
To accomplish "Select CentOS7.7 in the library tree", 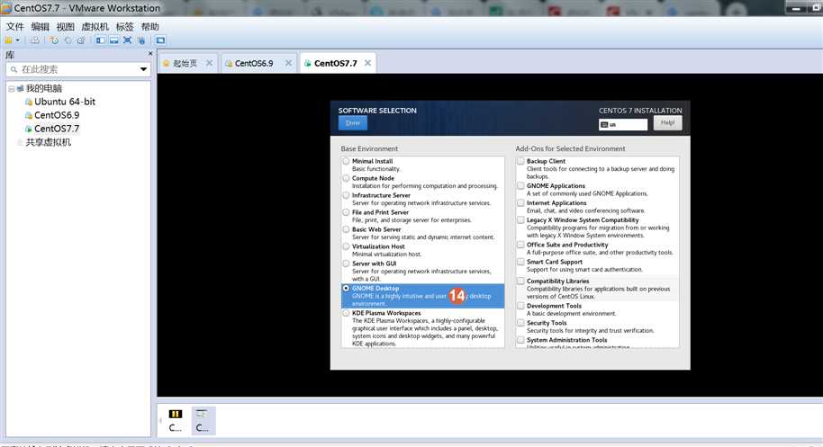I will tap(57, 129).
